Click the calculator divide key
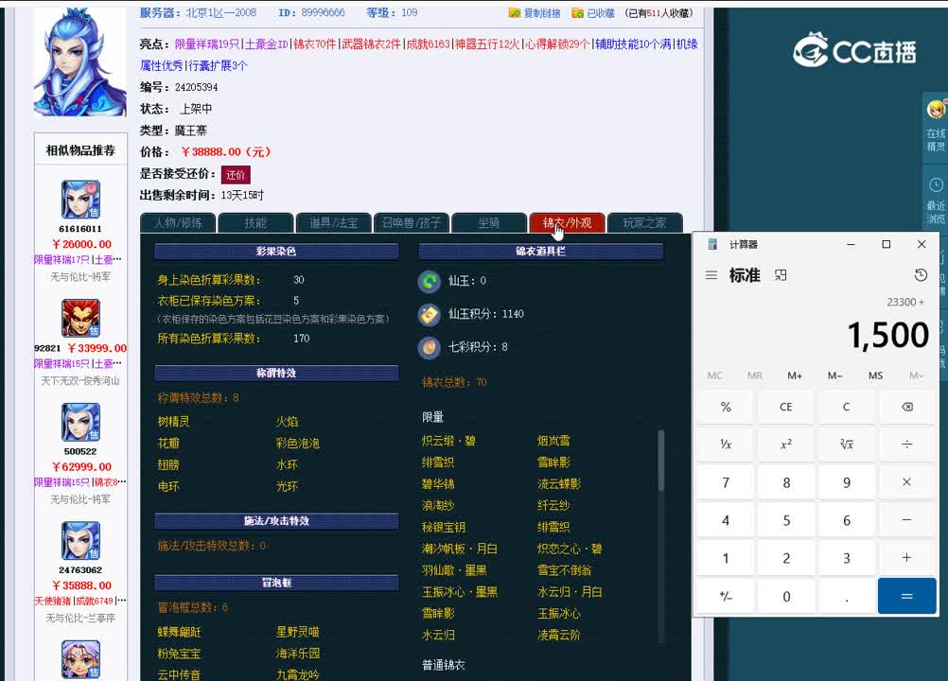This screenshot has height=681, width=948. (x=907, y=445)
